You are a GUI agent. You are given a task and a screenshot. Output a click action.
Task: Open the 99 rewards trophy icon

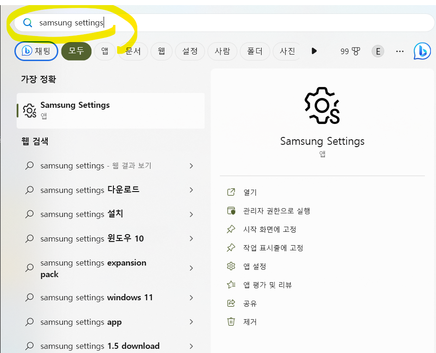click(350, 51)
